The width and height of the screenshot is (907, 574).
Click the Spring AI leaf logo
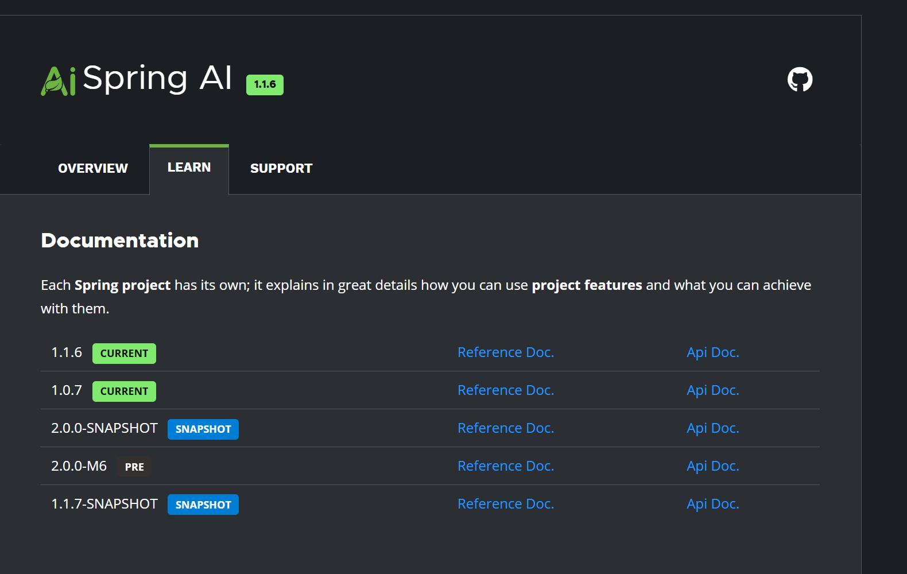click(x=58, y=81)
